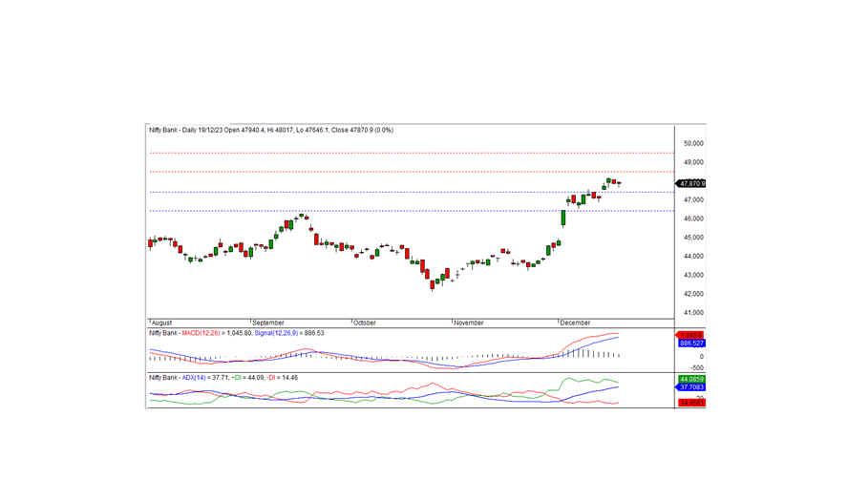This screenshot has width=848, height=500.
Task: Select the 45,000 price axis label
Action: pos(693,238)
